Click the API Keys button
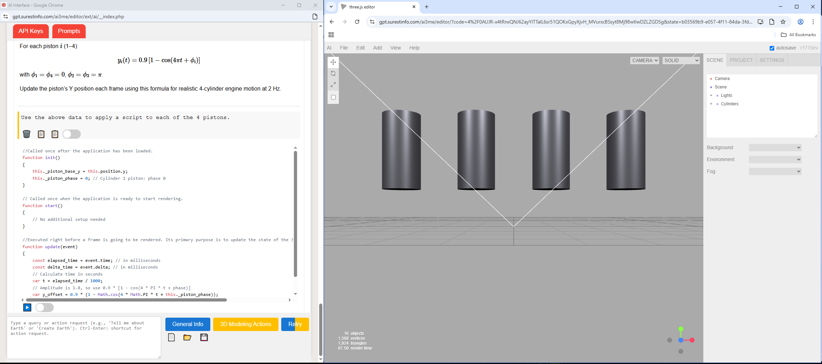822x364 pixels. coord(31,31)
